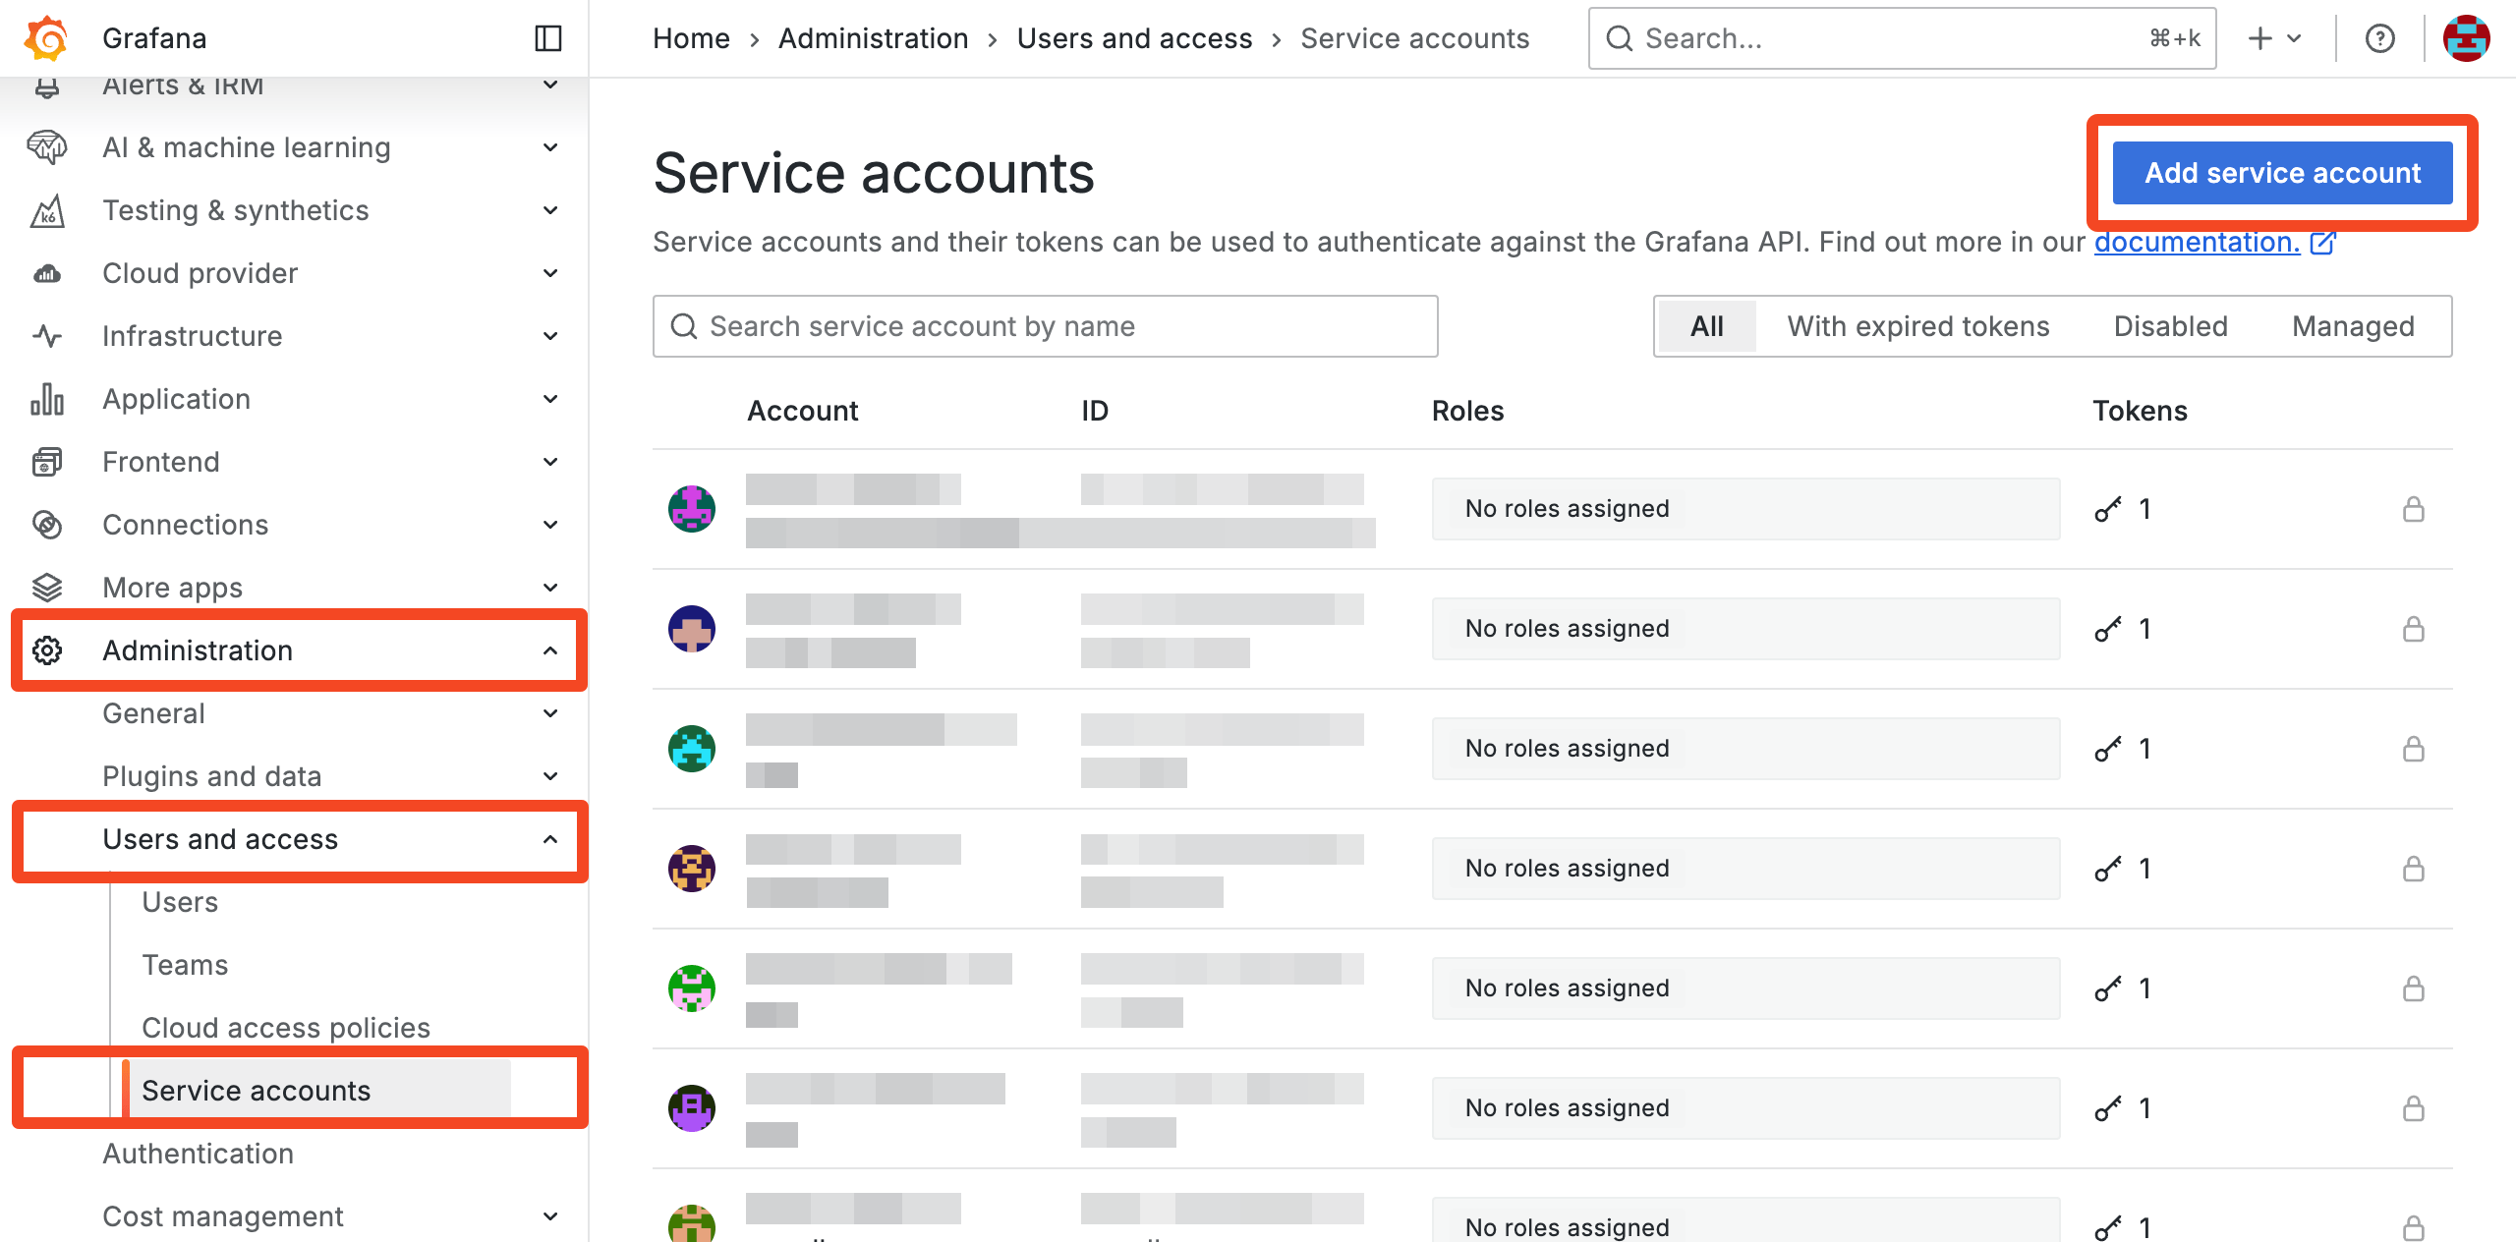This screenshot has height=1242, width=2516.
Task: Click the Frontend browser icon
Action: pos(47,462)
